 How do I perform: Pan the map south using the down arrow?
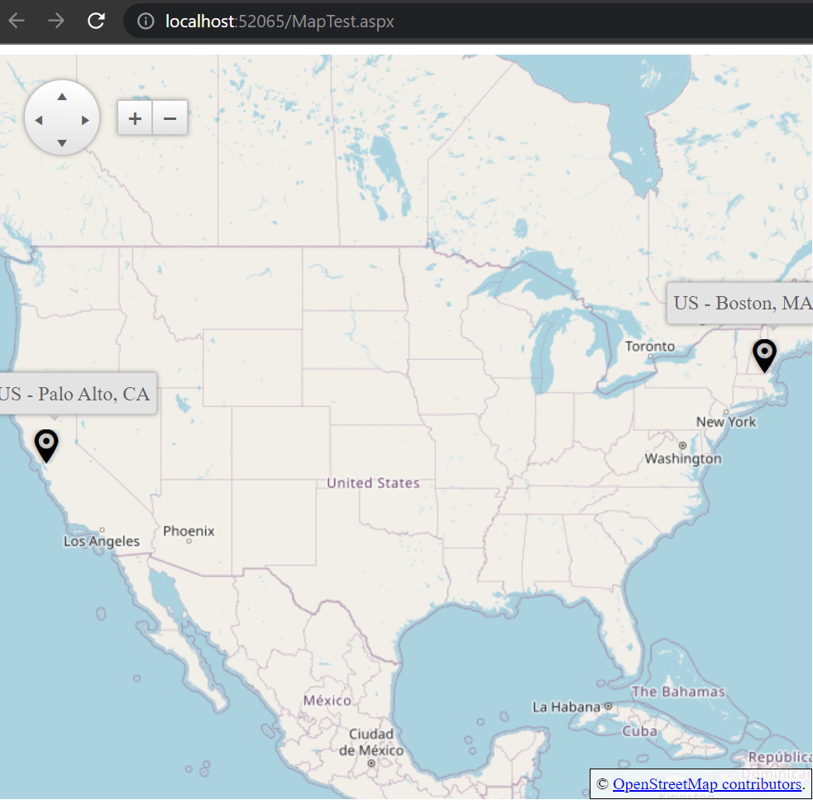[62, 142]
